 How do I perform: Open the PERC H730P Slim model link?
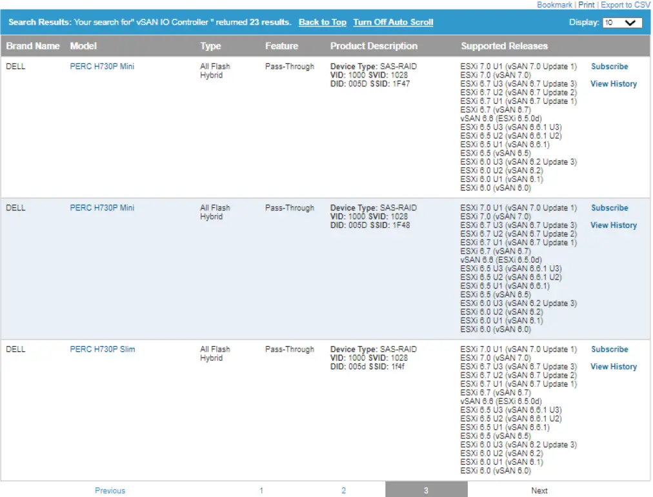click(x=103, y=350)
